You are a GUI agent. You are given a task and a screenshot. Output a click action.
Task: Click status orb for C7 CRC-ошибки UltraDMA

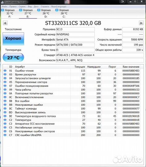click(x=5, y=135)
